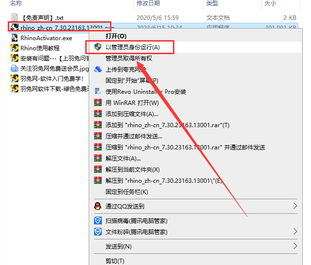Select 压缩并通过邮件发送...

pos(134,136)
